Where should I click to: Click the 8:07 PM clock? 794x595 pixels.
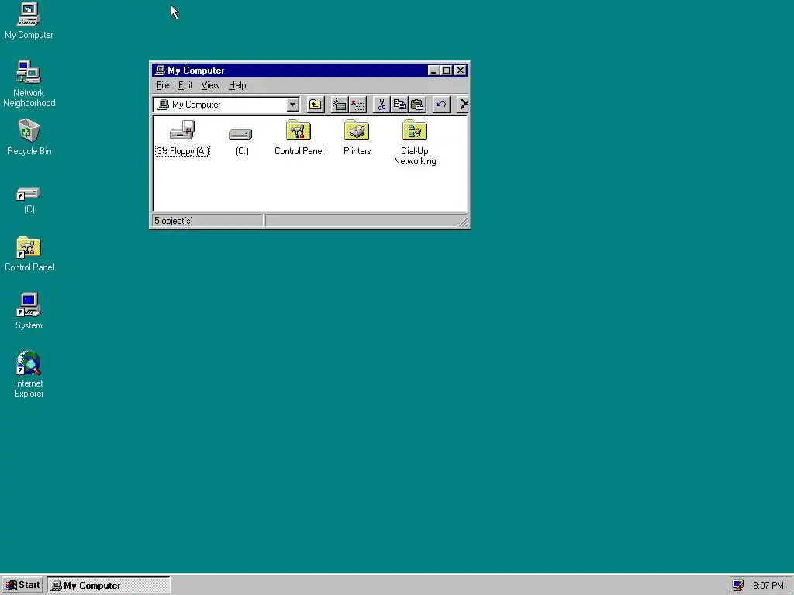[x=768, y=586]
